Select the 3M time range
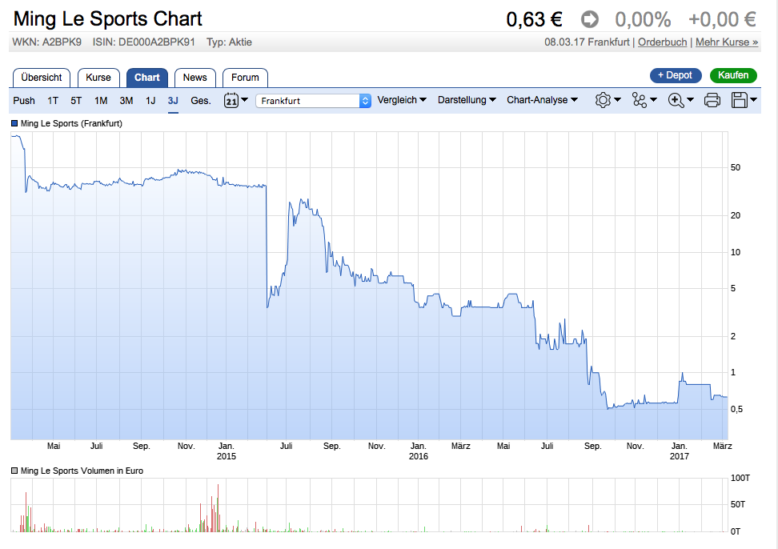The width and height of the screenshot is (778, 549). (126, 101)
